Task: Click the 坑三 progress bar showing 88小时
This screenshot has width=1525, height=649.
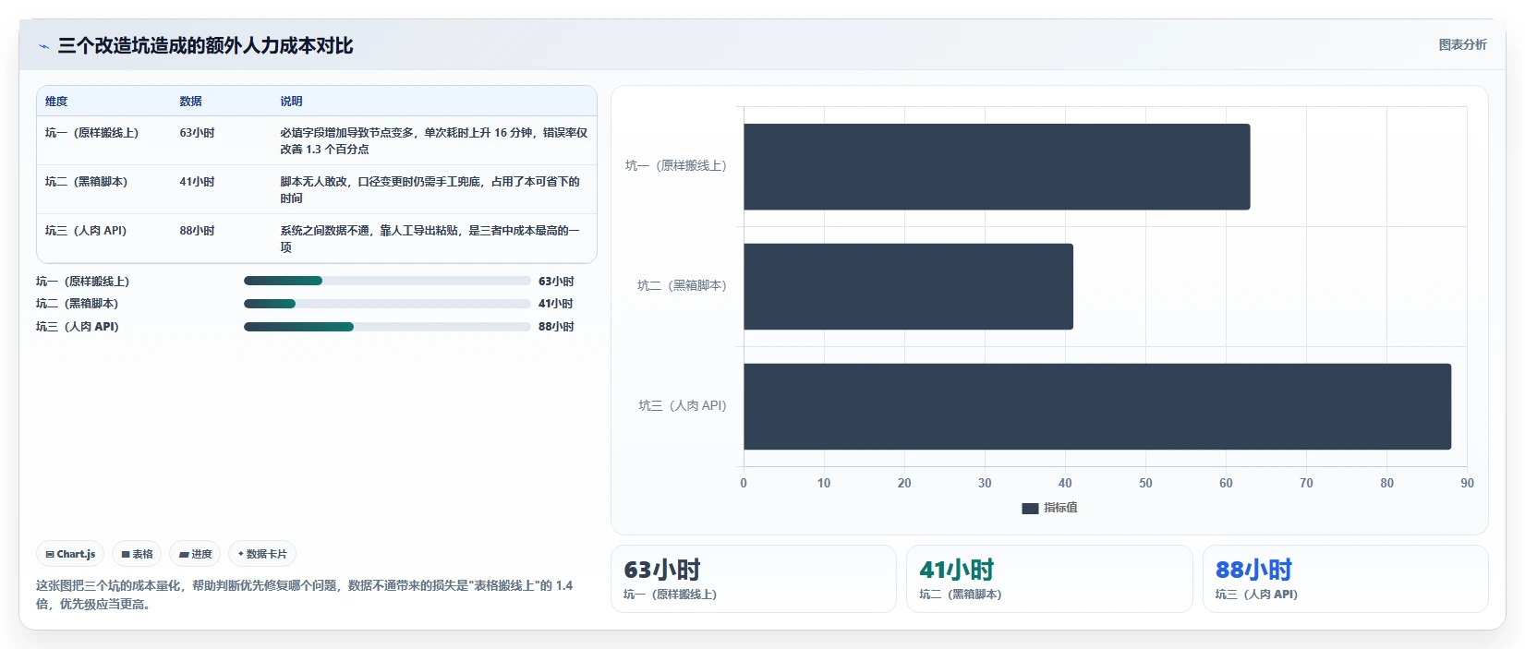Action: [x=387, y=326]
